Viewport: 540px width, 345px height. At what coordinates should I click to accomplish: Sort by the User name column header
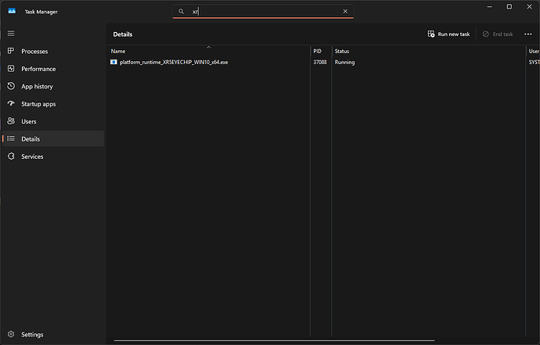point(533,51)
